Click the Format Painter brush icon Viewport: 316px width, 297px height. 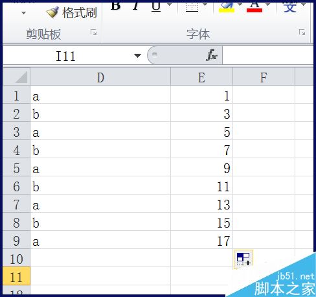click(x=52, y=12)
